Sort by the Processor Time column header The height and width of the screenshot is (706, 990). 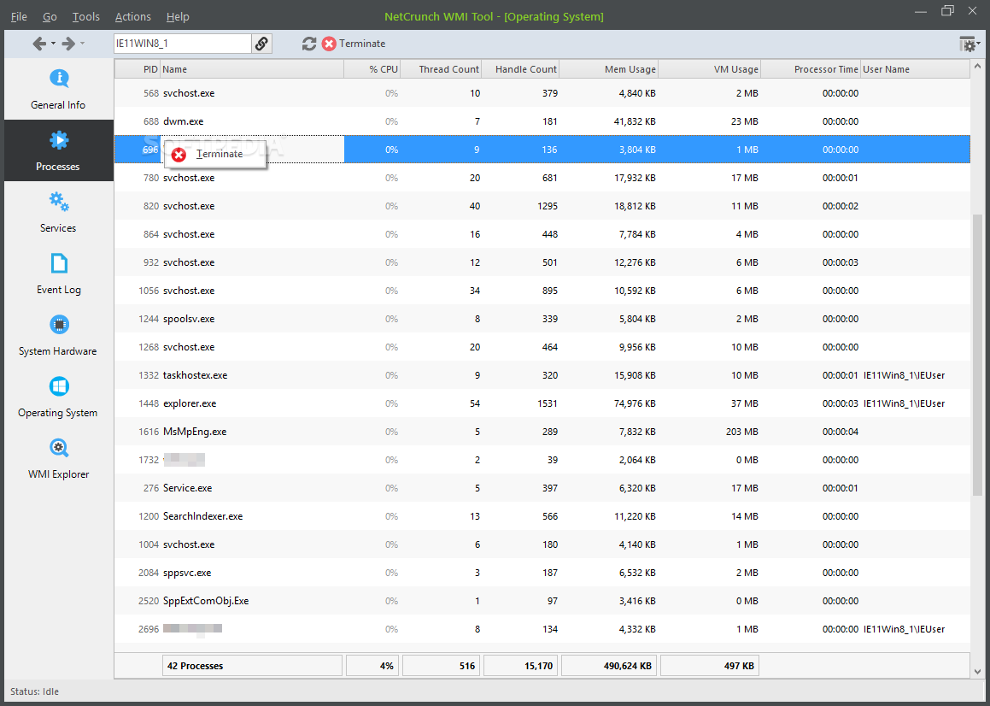[811, 69]
